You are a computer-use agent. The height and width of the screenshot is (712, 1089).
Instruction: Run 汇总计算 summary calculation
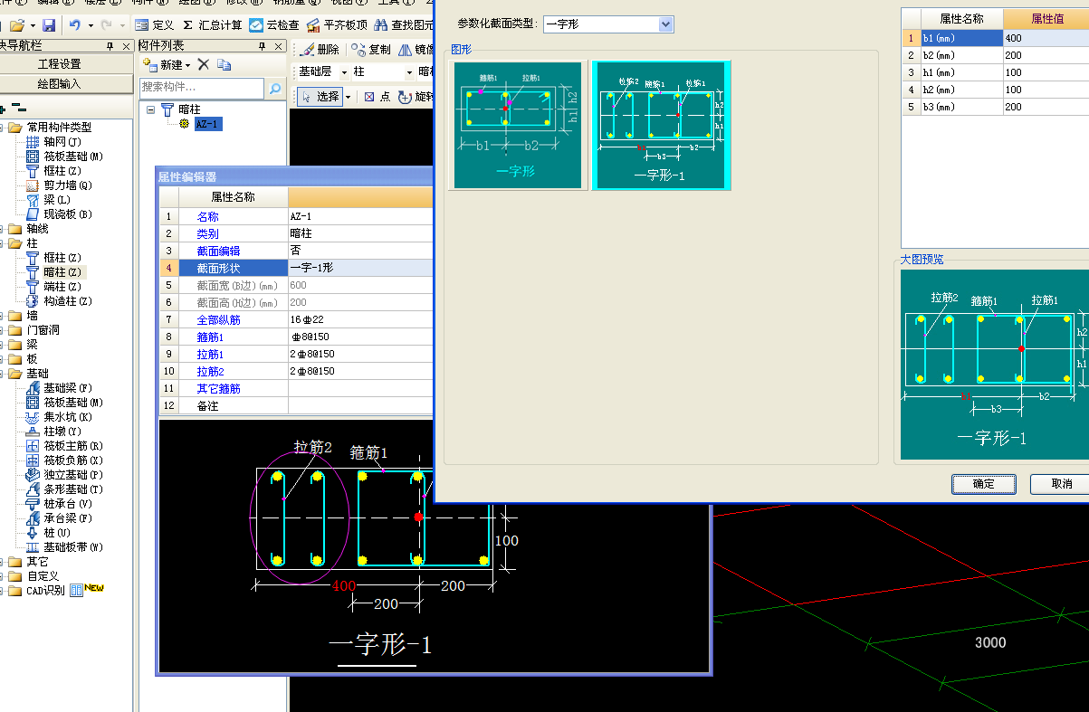click(212, 25)
